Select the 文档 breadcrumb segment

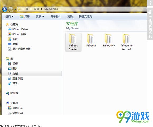tap(36, 9)
